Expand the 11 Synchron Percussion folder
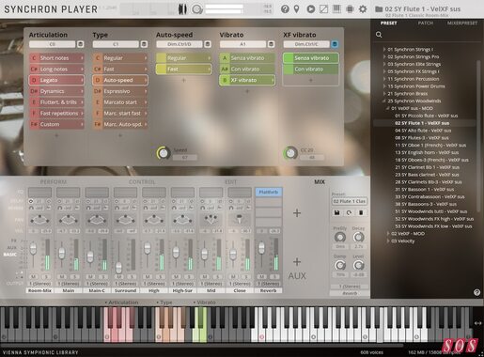The height and width of the screenshot is (357, 484). 384,79
